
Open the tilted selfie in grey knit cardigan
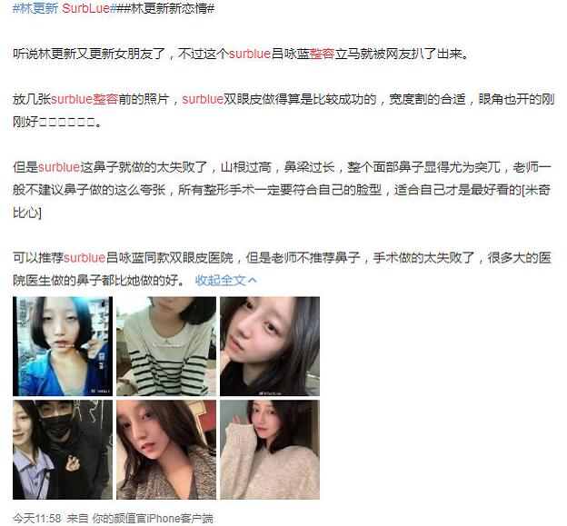point(166,450)
